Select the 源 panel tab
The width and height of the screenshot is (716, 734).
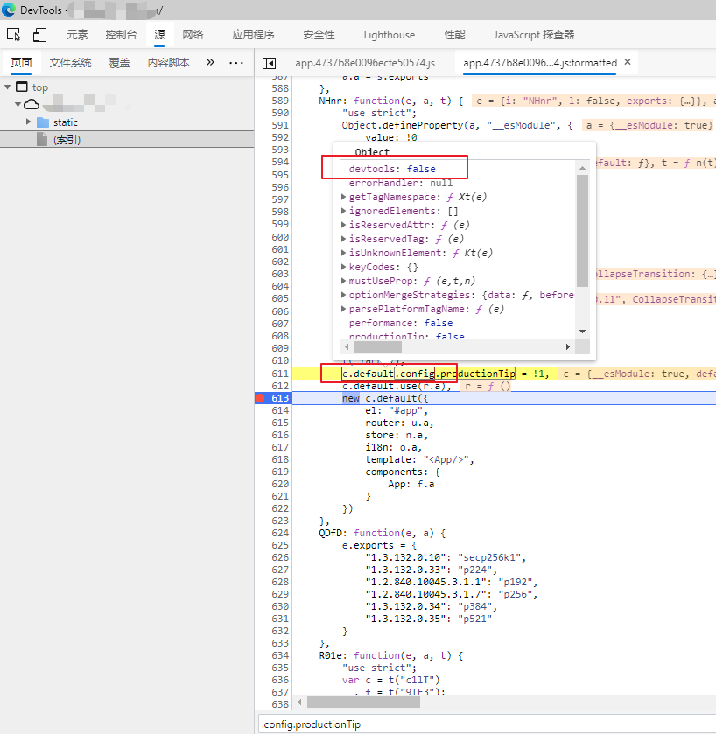tap(159, 35)
